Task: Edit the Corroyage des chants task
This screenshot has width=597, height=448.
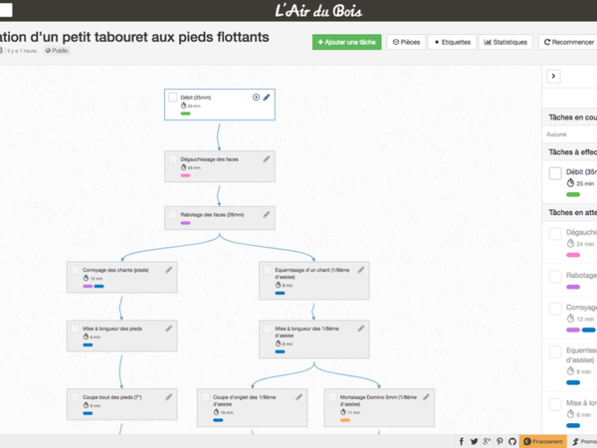Action: (x=169, y=270)
